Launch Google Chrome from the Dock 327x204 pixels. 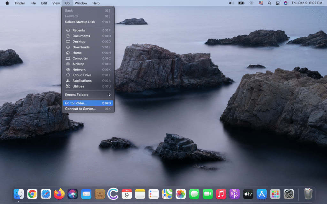[32, 194]
